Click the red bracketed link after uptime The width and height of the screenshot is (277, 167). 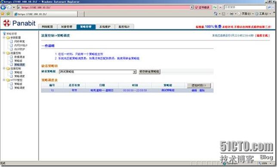point(262,36)
